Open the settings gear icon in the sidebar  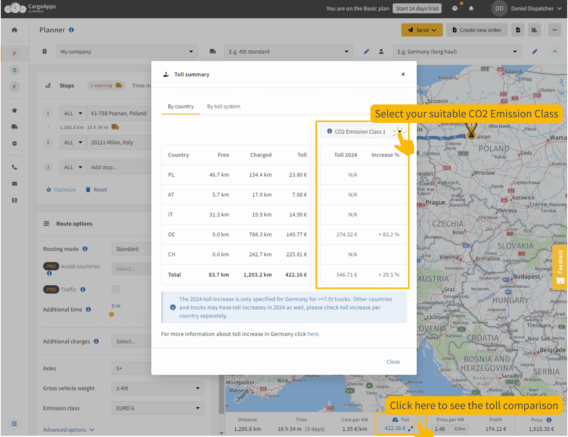15,144
